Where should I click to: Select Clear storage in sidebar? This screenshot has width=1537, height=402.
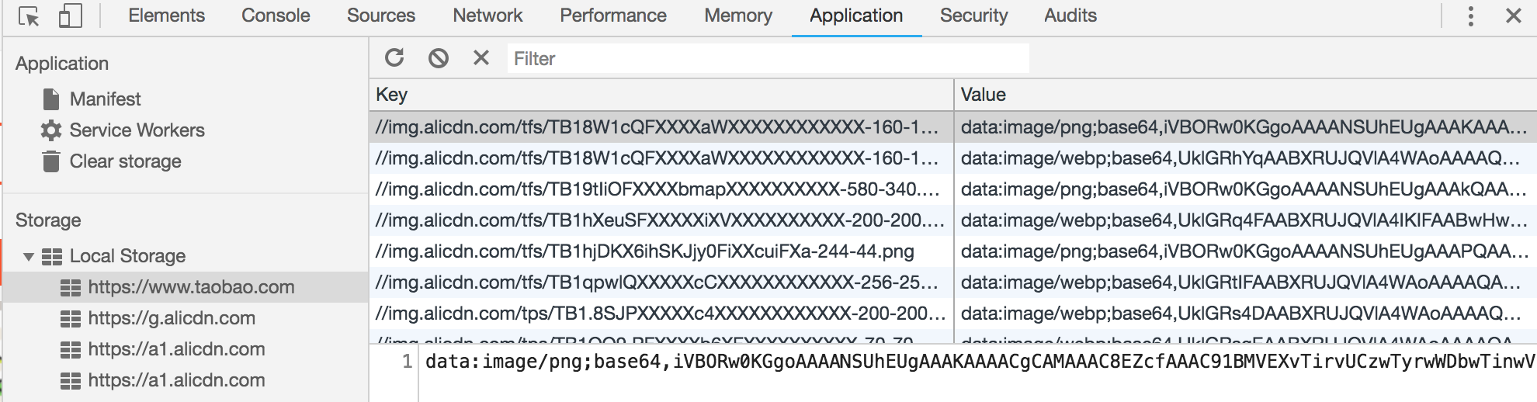[125, 161]
